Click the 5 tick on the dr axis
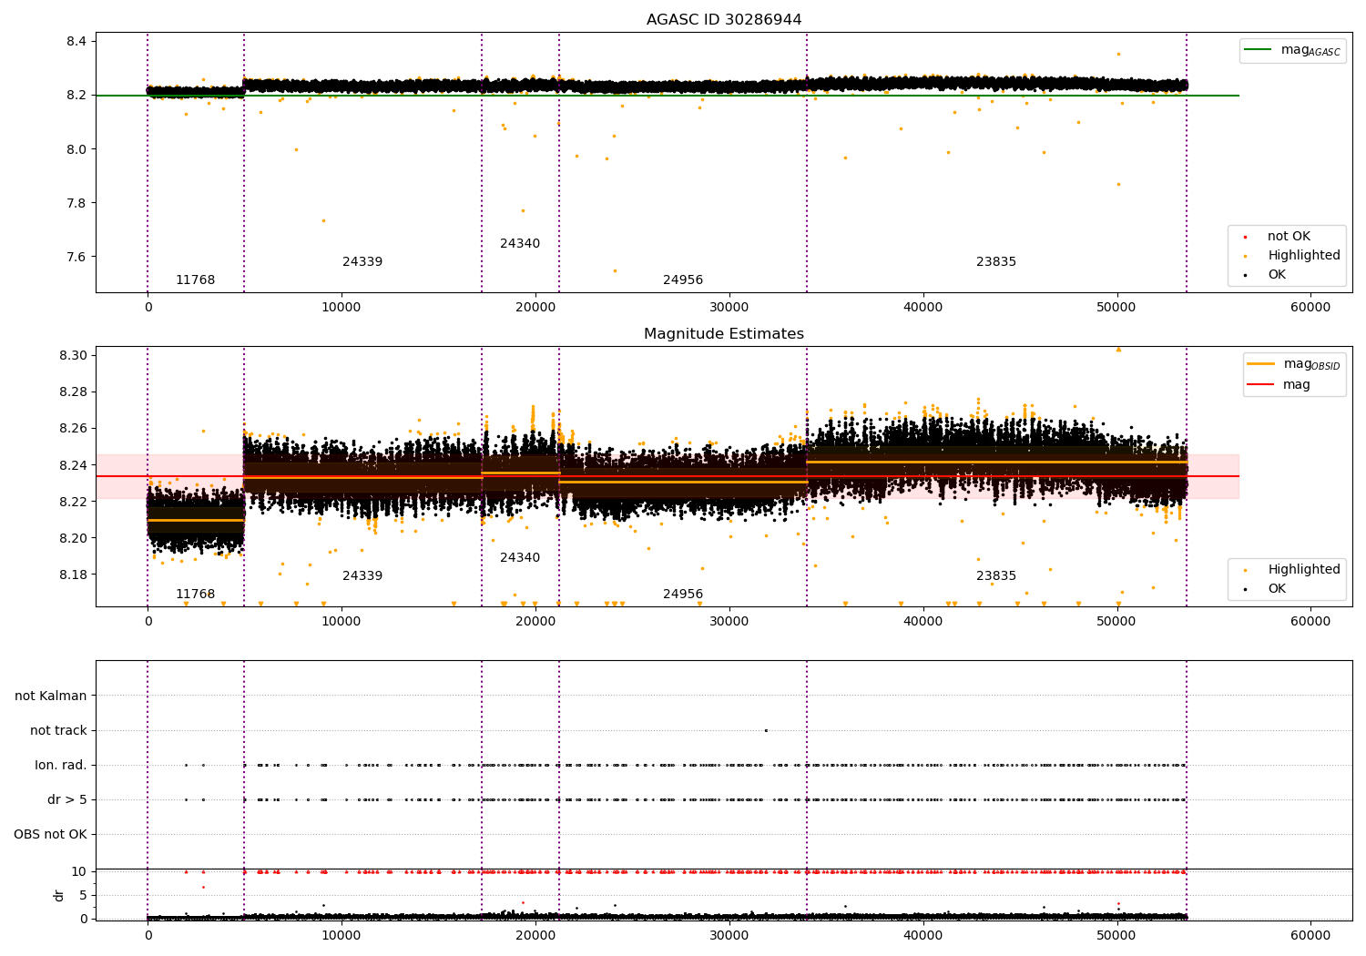Screen dimensions: 1366x956 point(83,895)
